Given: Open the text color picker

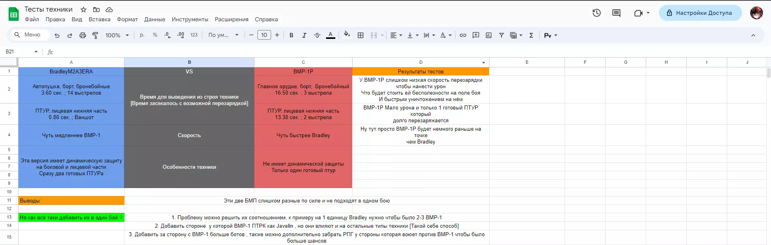Looking at the screenshot, I should pyautogui.click(x=330, y=35).
